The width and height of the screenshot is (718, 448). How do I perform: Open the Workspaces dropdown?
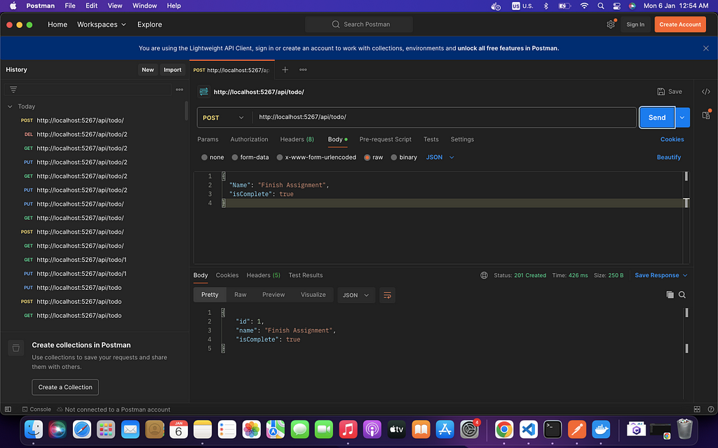(x=101, y=24)
